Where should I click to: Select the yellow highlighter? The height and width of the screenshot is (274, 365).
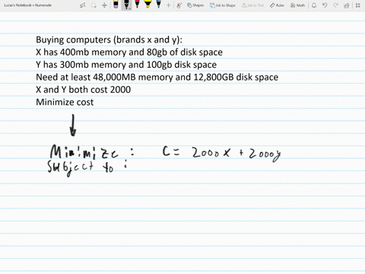click(x=148, y=5)
